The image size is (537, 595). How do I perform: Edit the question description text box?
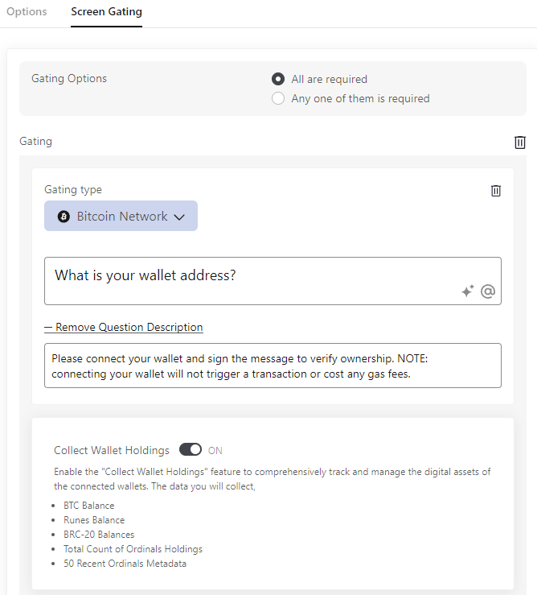[273, 366]
